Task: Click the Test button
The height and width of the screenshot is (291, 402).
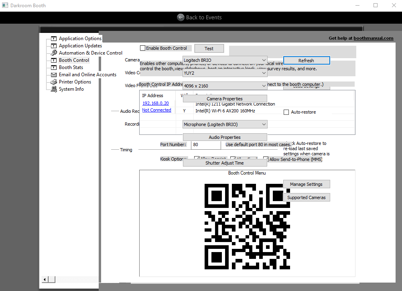Action: (x=209, y=49)
